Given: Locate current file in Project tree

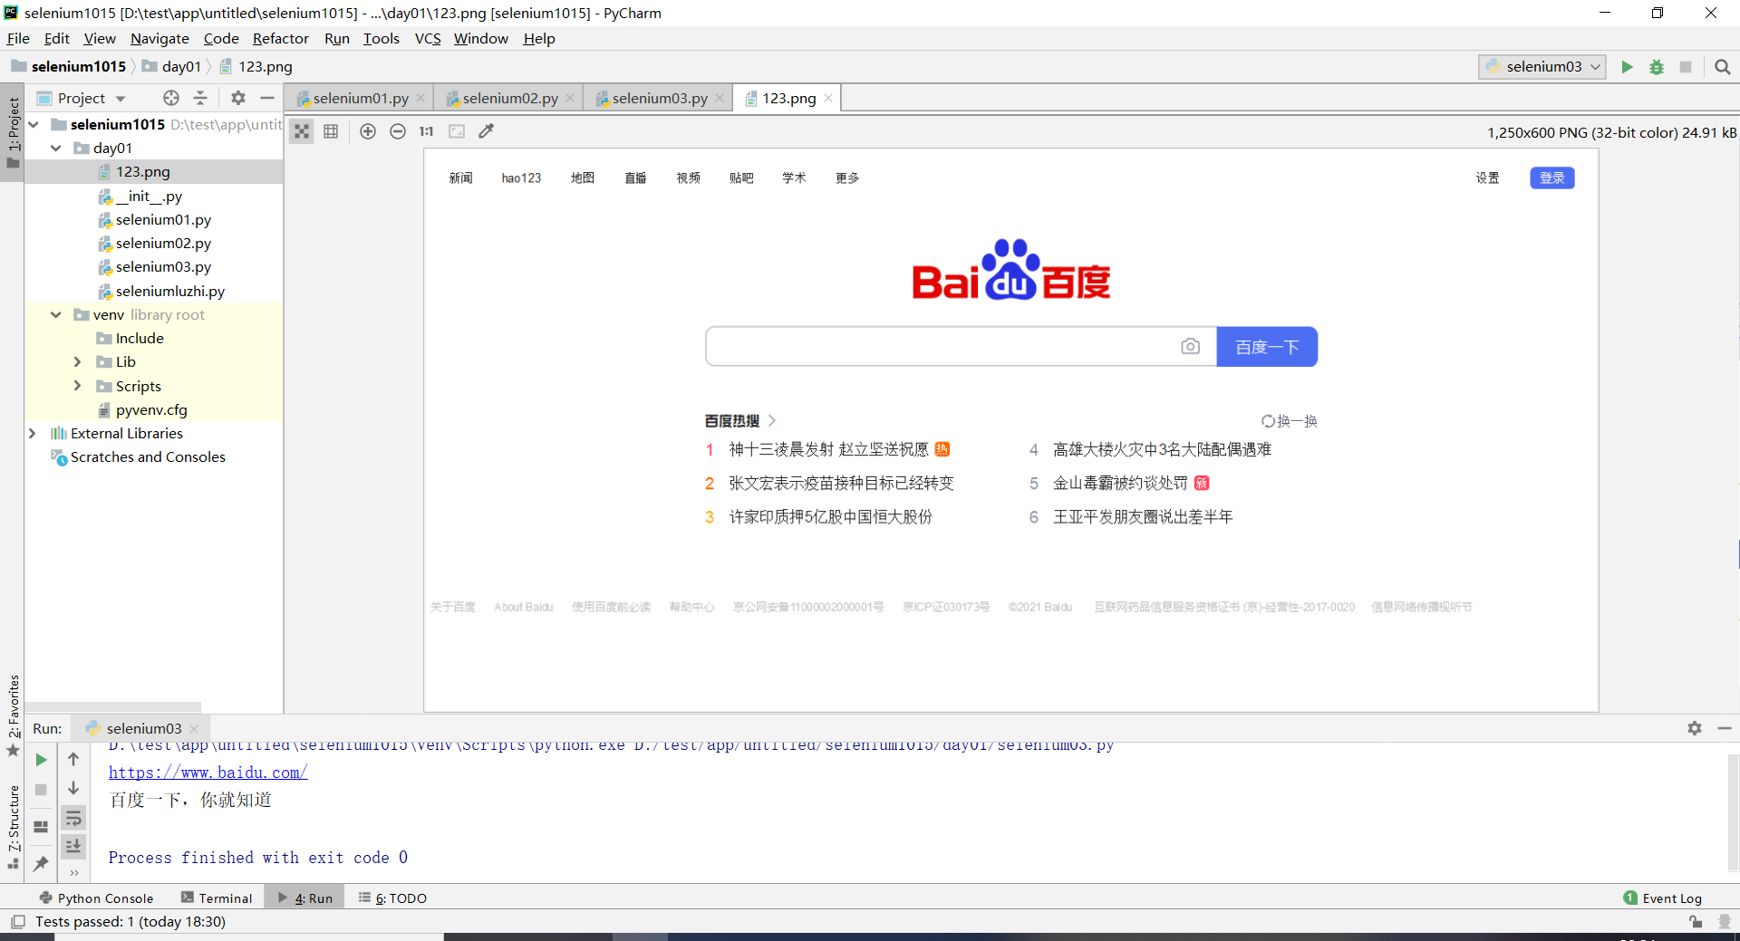Looking at the screenshot, I should pyautogui.click(x=171, y=98).
